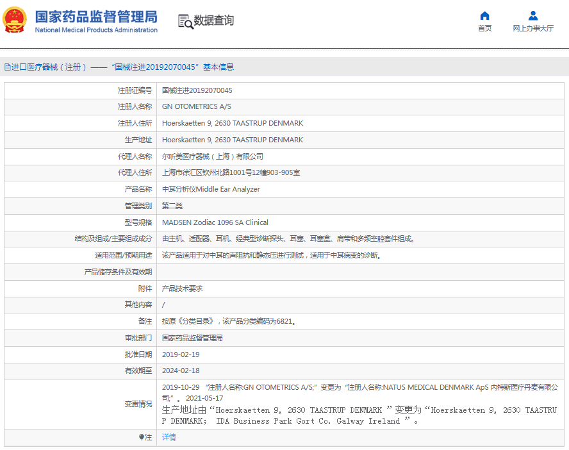This screenshot has width=569, height=450.
Task: Click the 数据查询 heading text
Action: pos(214,21)
